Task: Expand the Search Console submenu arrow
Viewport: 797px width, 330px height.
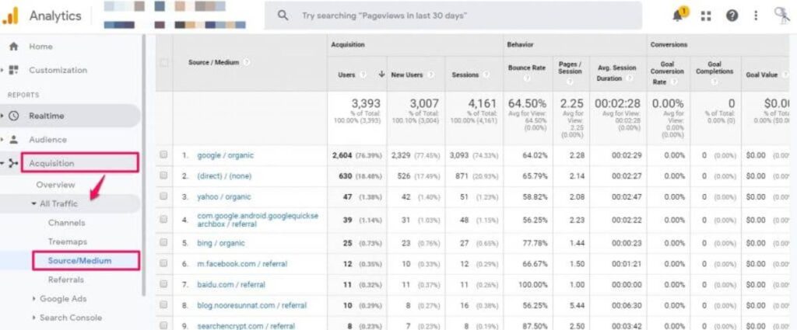Action: tap(33, 318)
